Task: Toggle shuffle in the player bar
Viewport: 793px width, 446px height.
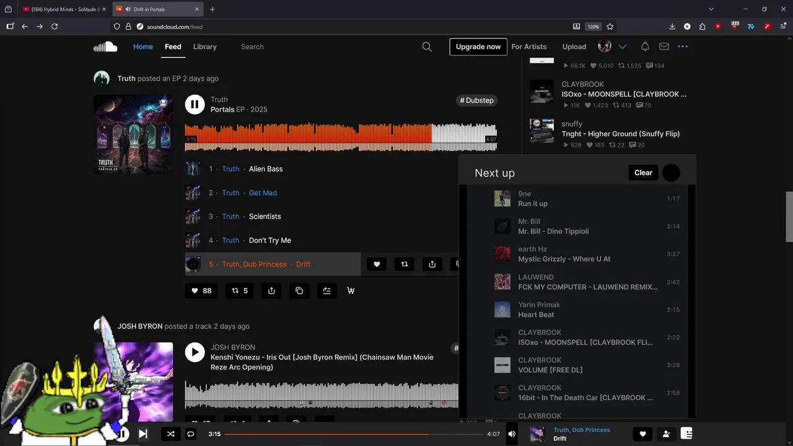Action: coord(170,434)
